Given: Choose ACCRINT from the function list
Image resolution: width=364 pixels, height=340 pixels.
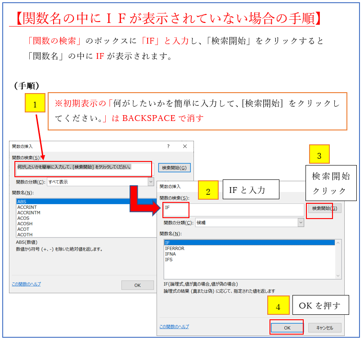Looking at the screenshot, I should 27,207.
